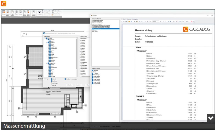The width and height of the screenshot is (216, 131).
Task: Open the Hintergrund menu
Action: pos(135,19)
